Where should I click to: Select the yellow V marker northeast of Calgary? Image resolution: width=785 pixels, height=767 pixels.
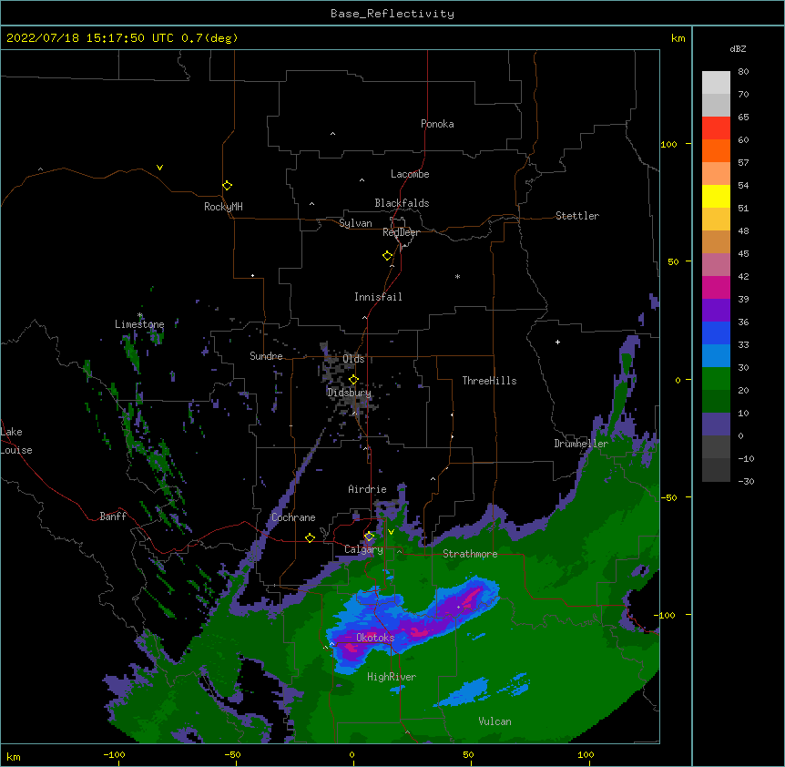[x=391, y=532]
